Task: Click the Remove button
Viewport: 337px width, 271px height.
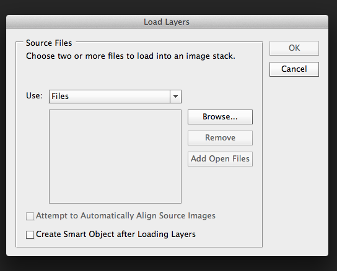Action: (x=220, y=138)
